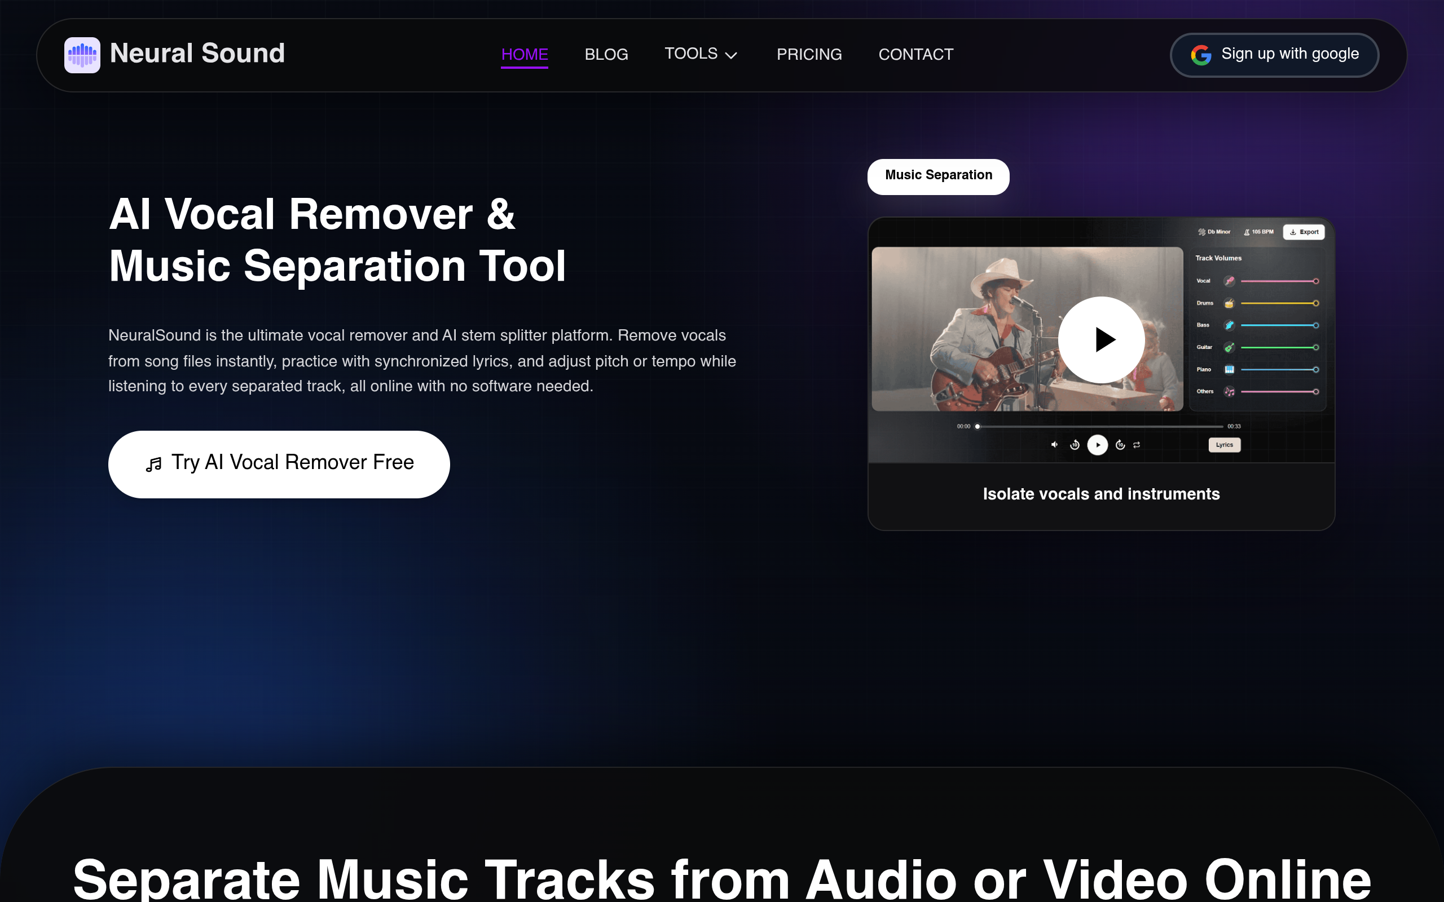Toggle the loop repeat icon
The height and width of the screenshot is (902, 1444).
pos(1137,444)
